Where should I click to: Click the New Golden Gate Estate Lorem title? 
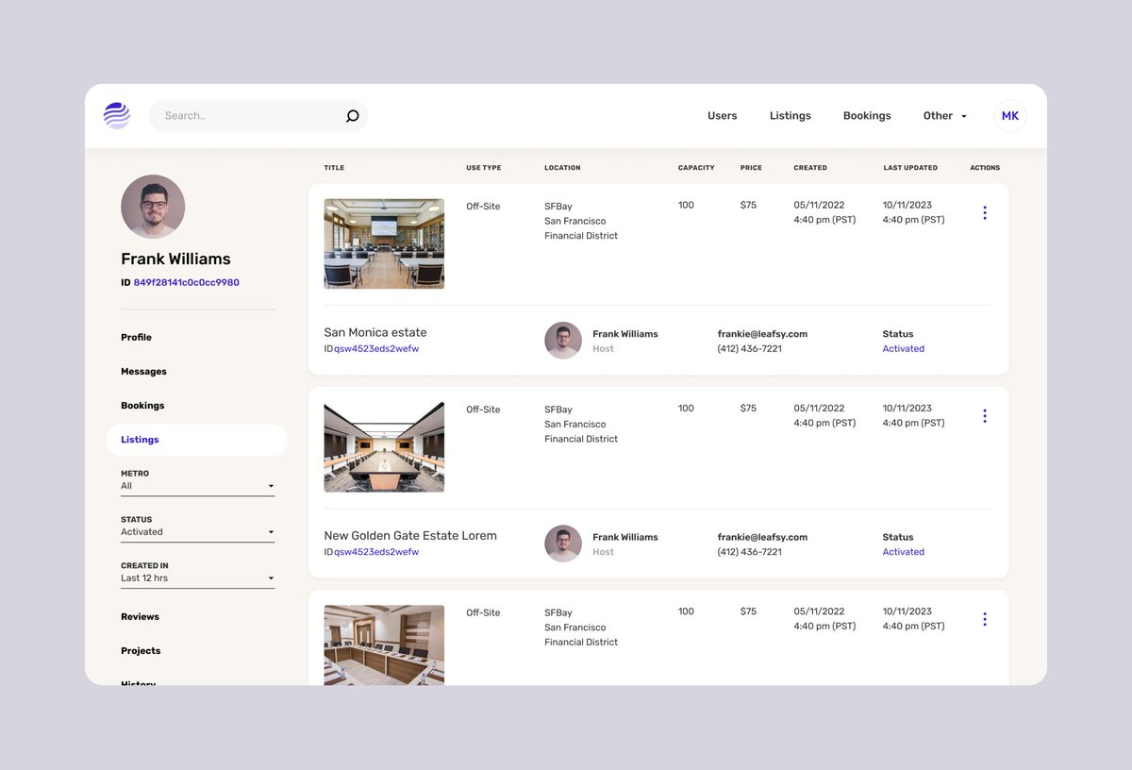(x=410, y=535)
